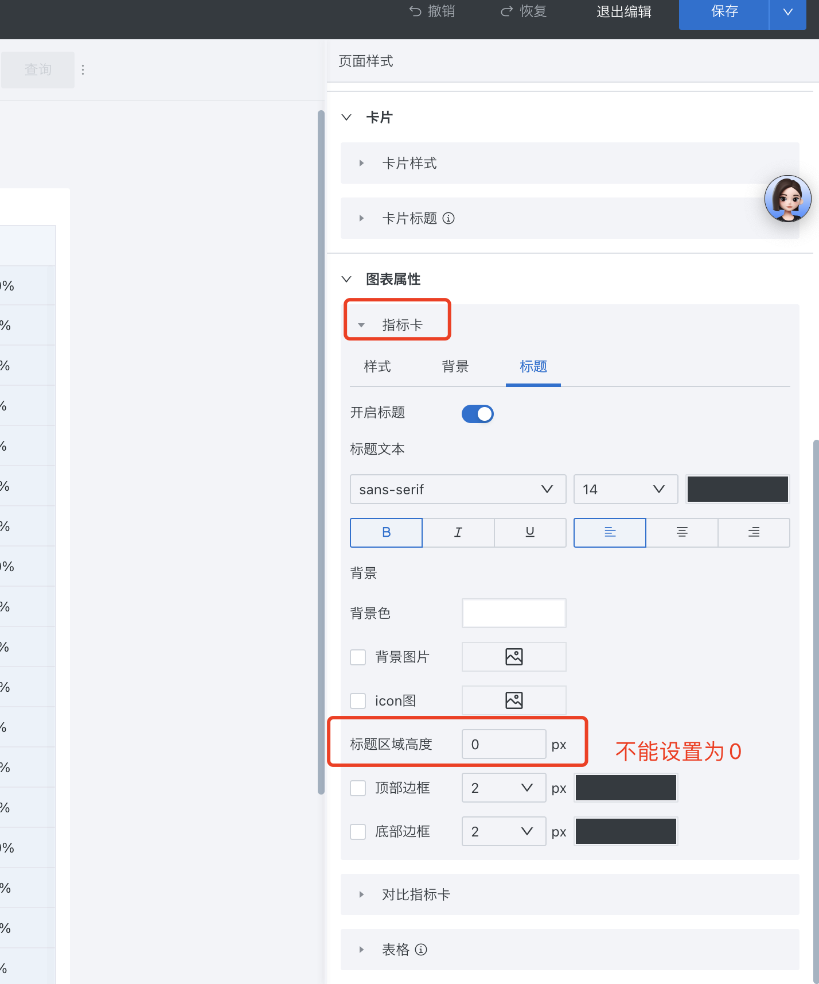Click the icon图 image upload icon
The width and height of the screenshot is (819, 984).
point(514,700)
